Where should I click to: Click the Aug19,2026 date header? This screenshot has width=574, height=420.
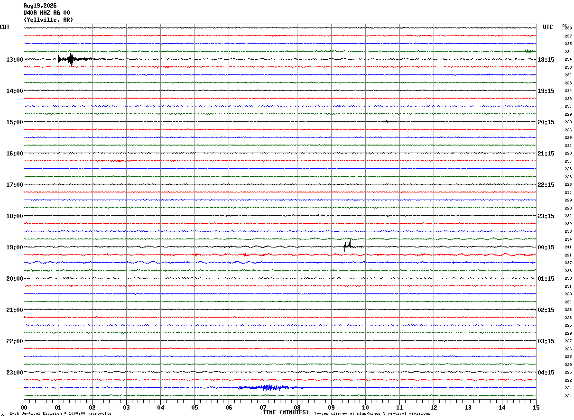pyautogui.click(x=40, y=6)
